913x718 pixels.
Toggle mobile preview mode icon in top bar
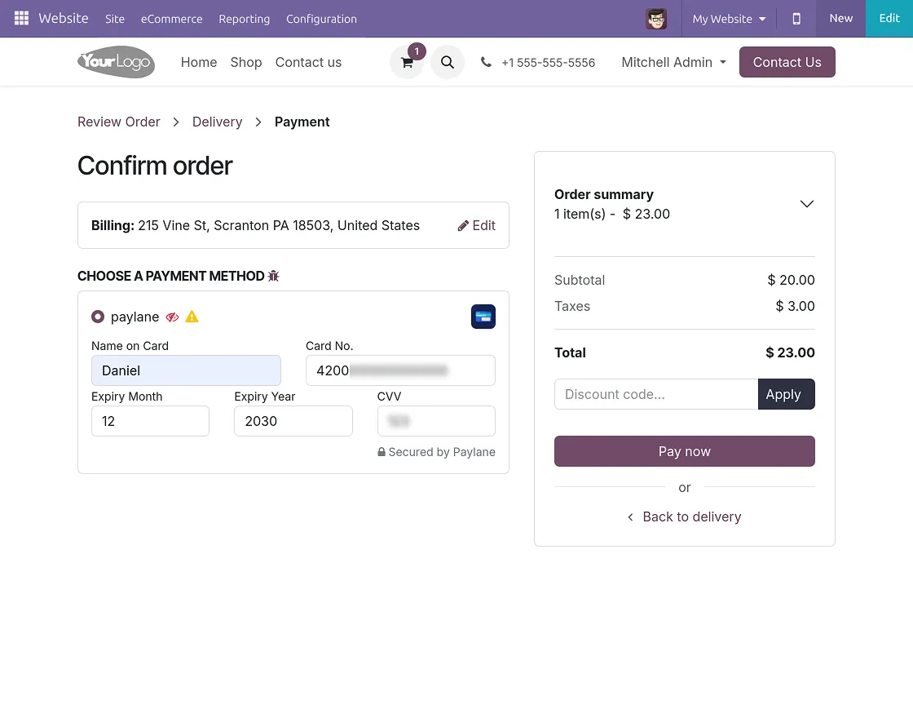(796, 18)
